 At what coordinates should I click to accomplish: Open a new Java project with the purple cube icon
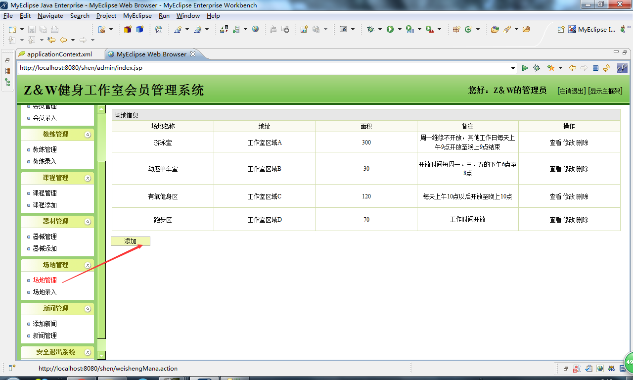[127, 30]
